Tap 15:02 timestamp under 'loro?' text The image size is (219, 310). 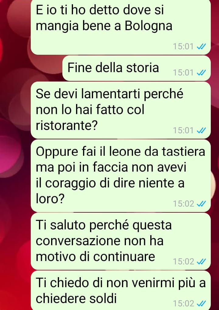(184, 204)
